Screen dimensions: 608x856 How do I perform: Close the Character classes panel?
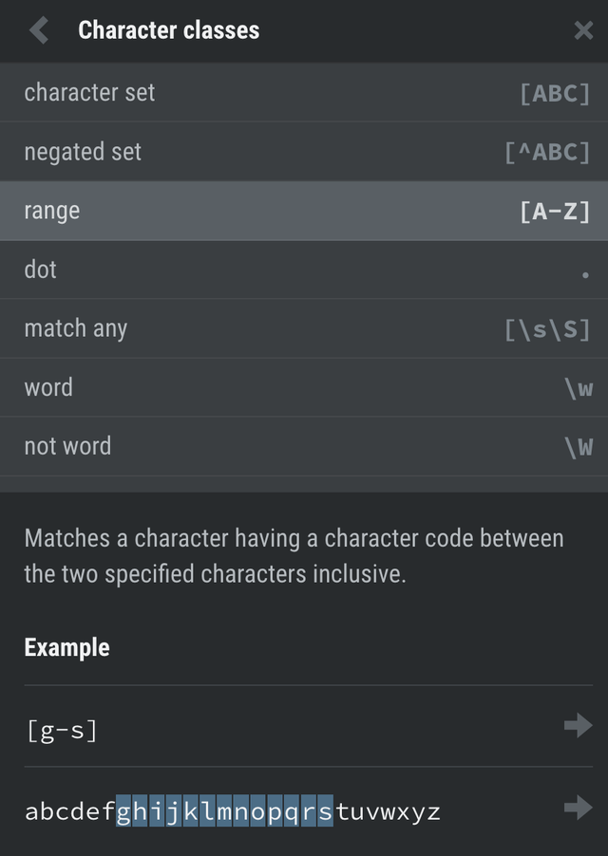pyautogui.click(x=583, y=30)
